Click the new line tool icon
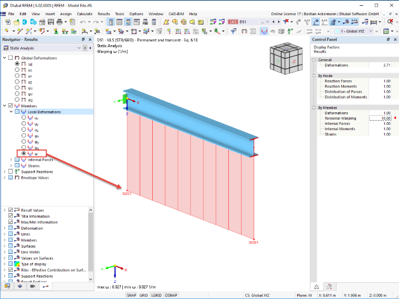The image size is (399, 299). pyautogui.click(x=19, y=31)
